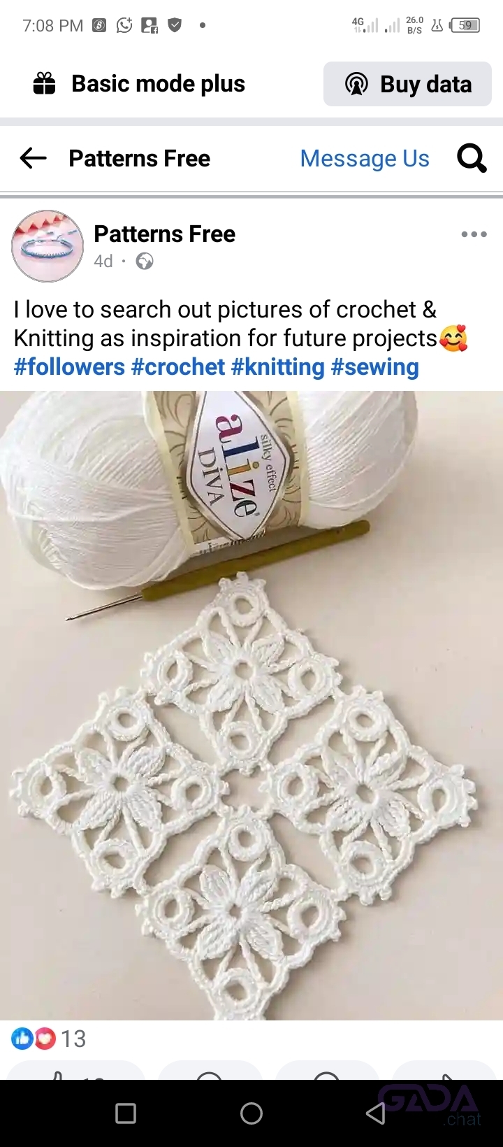Open the Patterns Free post author name
Screen dimensions: 503x1147
164,234
